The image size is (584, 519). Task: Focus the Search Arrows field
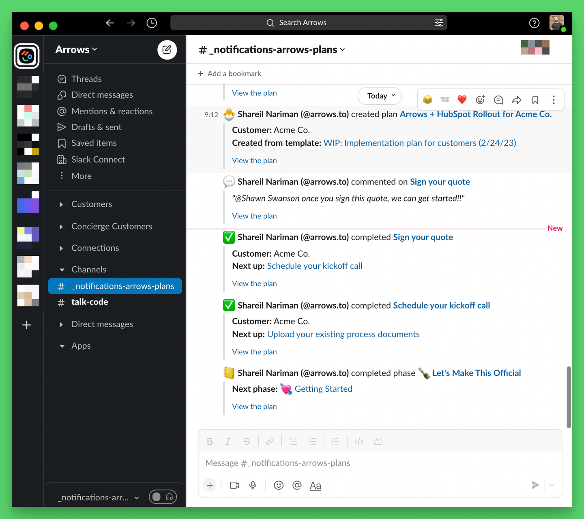click(x=309, y=23)
